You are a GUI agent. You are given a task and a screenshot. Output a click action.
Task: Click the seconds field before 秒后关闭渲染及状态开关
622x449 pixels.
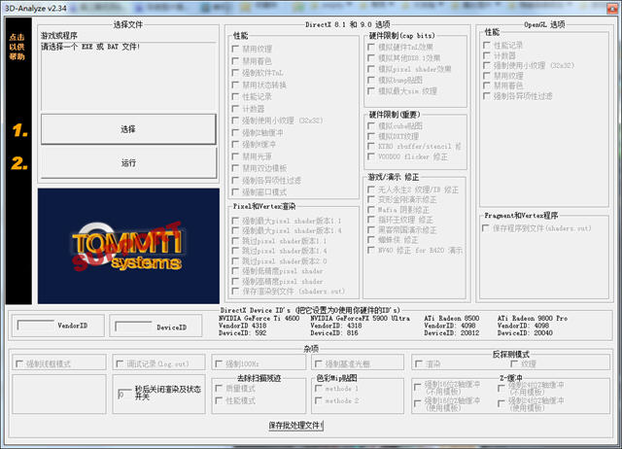click(124, 394)
